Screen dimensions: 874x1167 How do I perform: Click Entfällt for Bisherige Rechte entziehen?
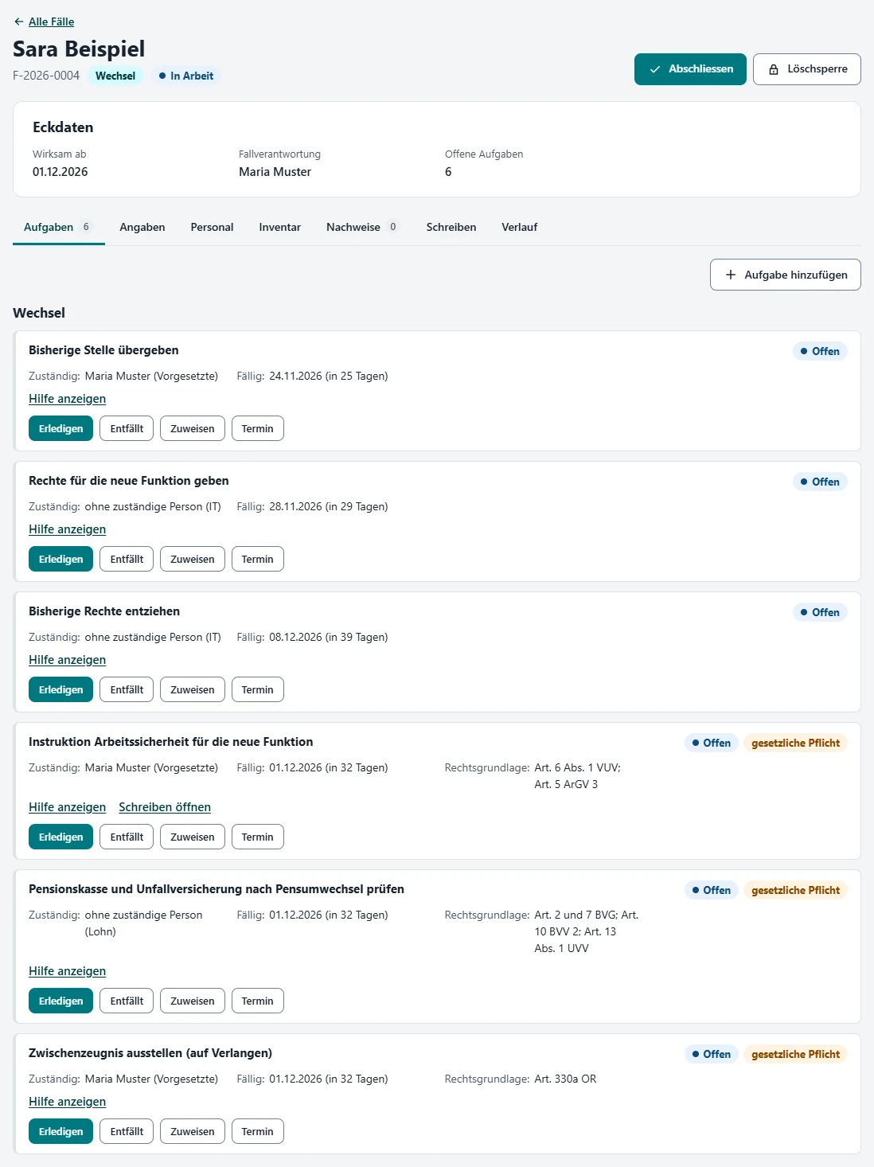(127, 689)
